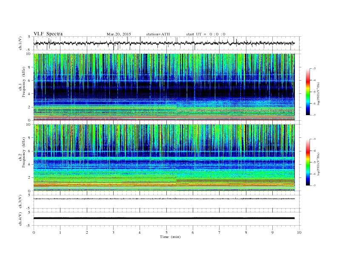
Task: Click time axis tick label 8
Action: (246, 232)
